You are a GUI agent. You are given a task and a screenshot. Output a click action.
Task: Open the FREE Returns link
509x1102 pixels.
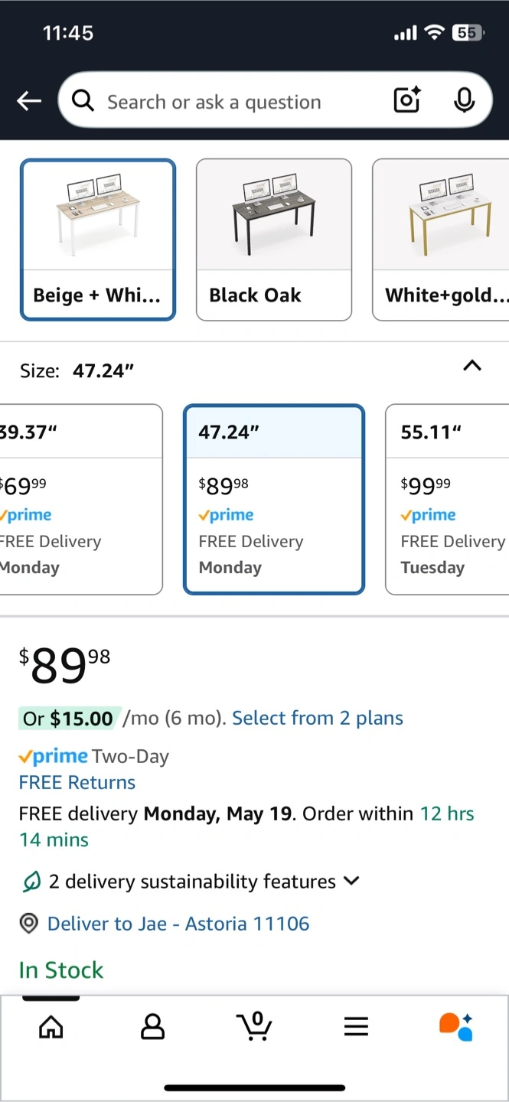(77, 782)
